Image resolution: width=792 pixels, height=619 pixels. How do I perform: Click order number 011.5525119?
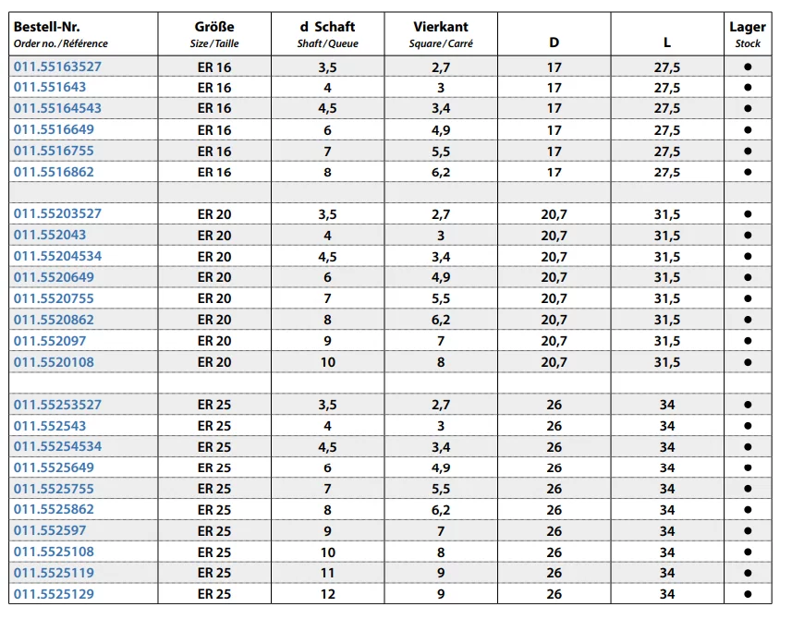point(54,573)
